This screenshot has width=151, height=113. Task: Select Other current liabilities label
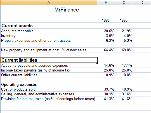pos(49,75)
